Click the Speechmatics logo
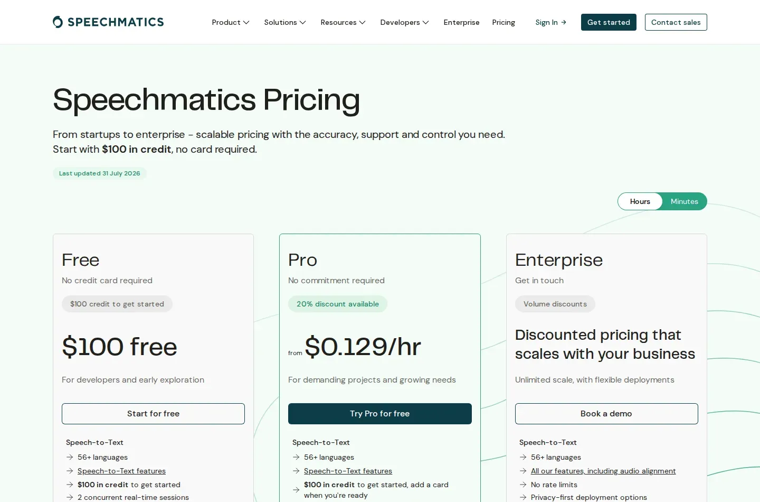 pos(108,22)
